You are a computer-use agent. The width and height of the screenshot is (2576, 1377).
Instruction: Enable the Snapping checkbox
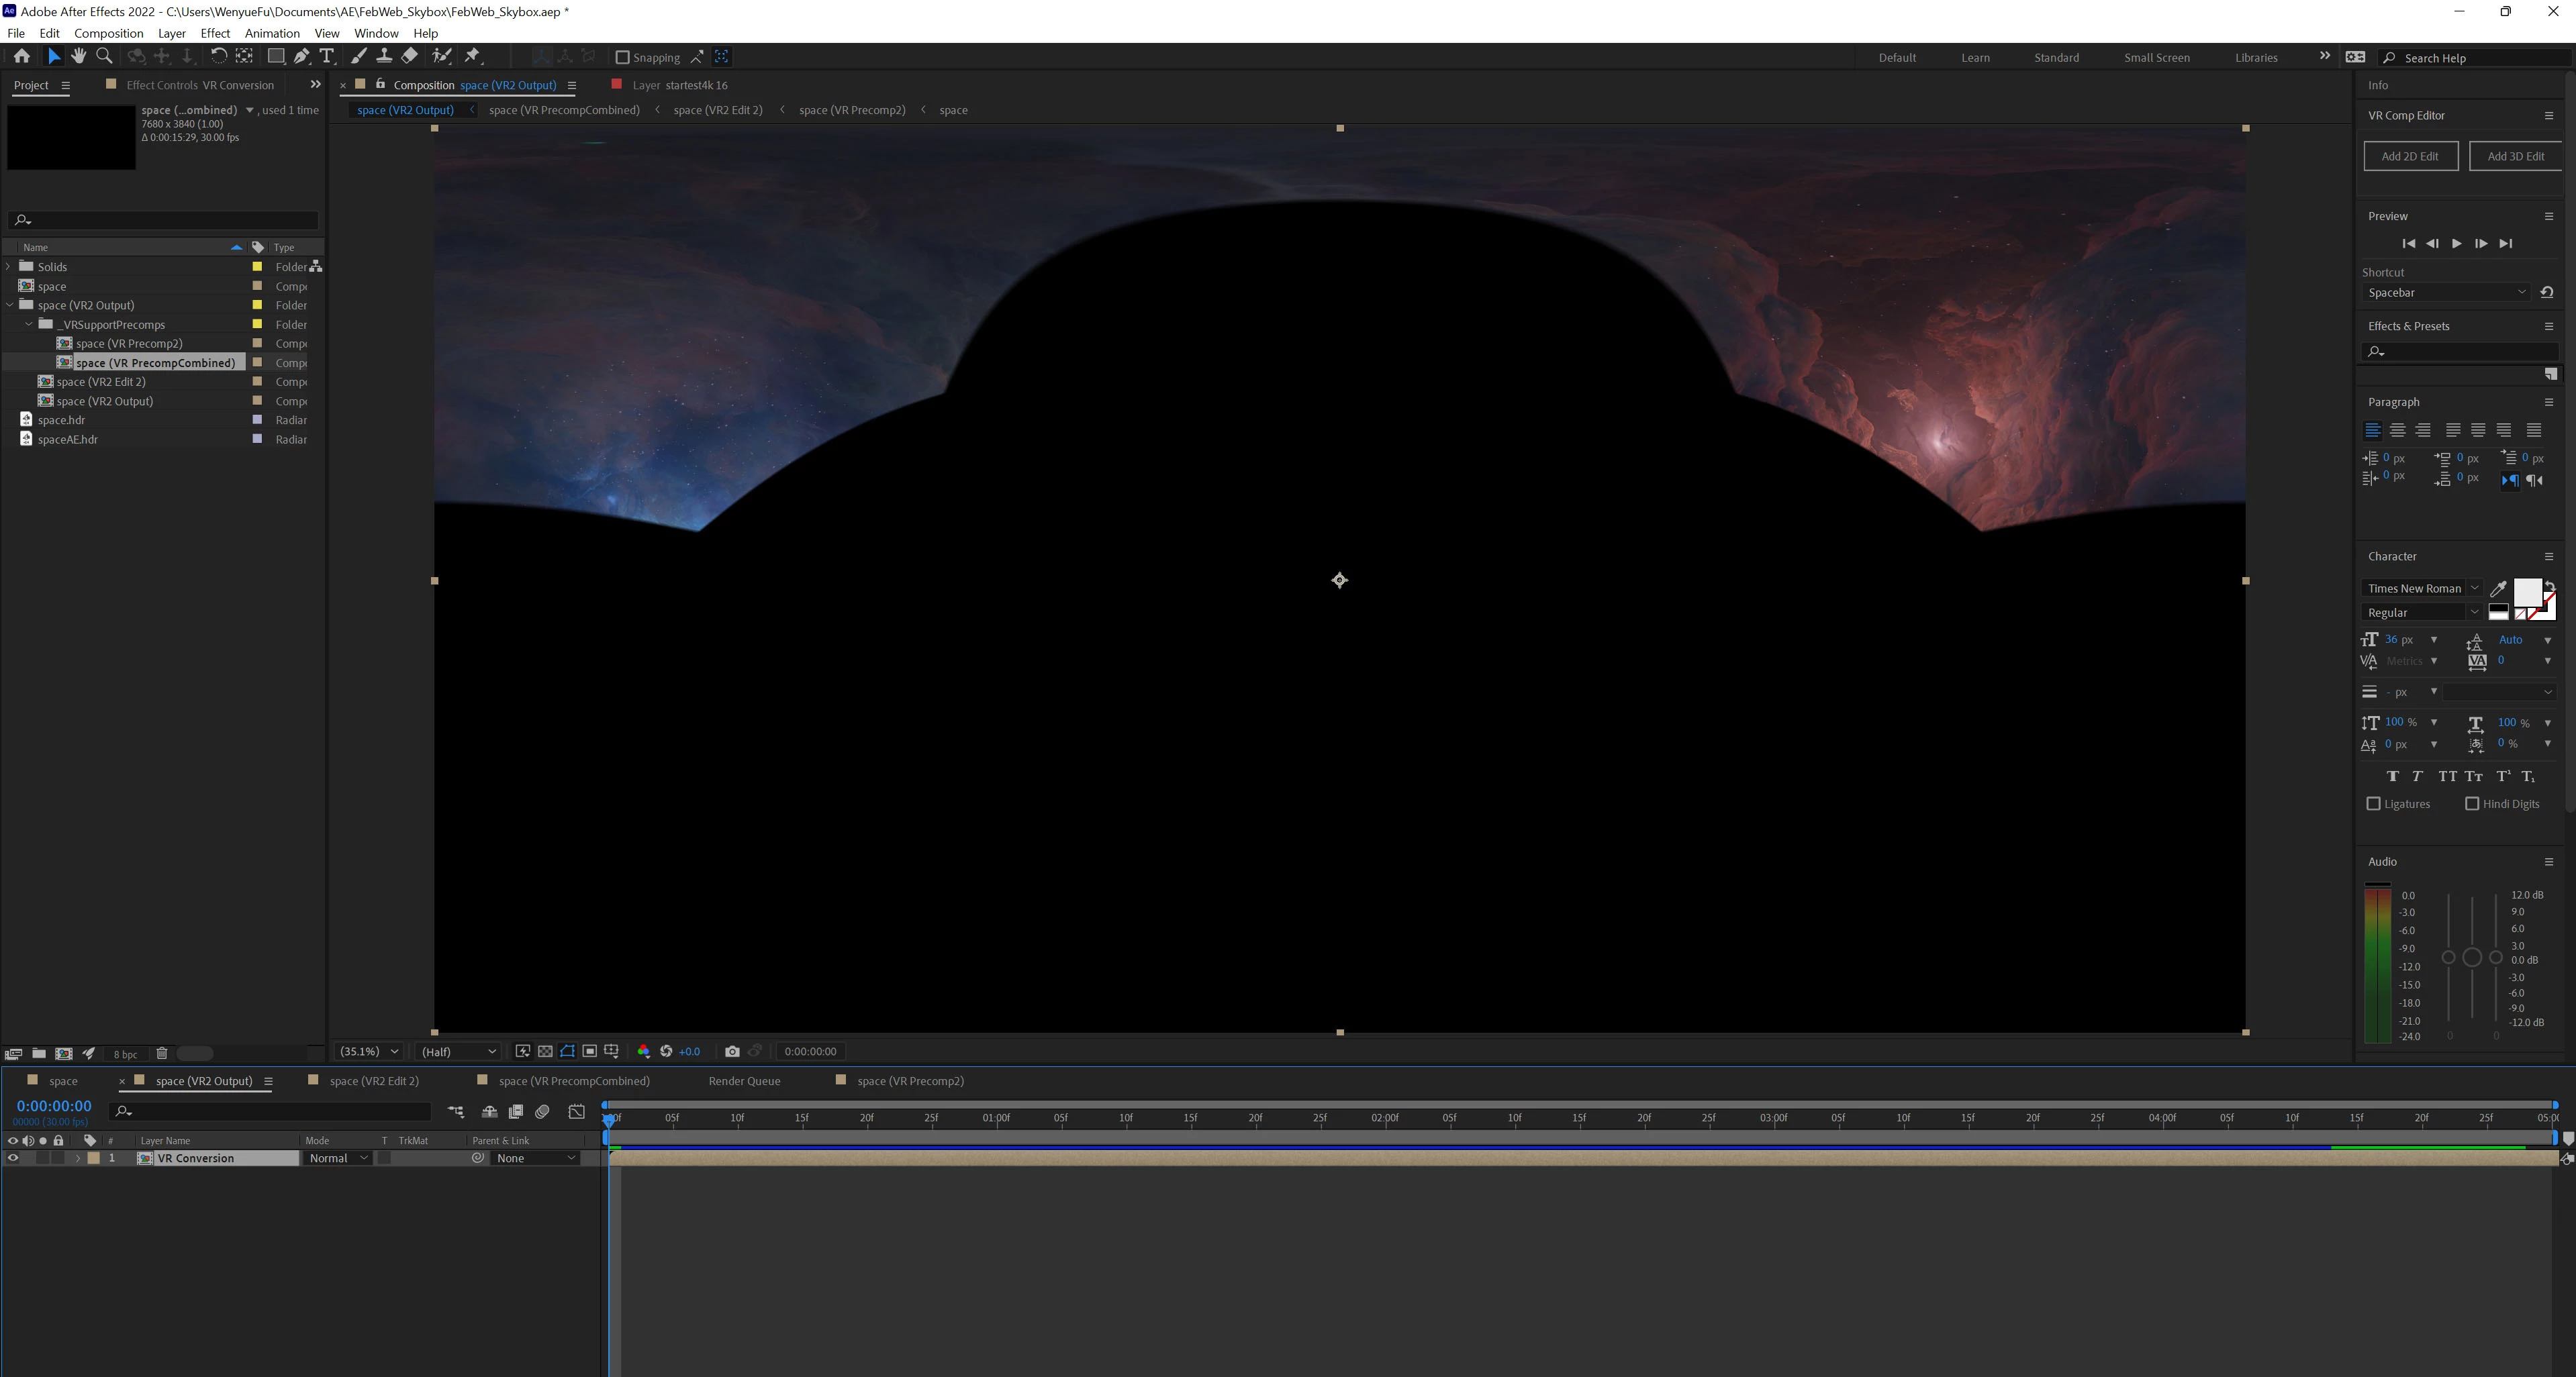point(622,58)
